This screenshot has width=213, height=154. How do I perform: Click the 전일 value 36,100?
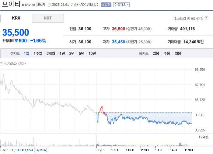[x=85, y=29]
